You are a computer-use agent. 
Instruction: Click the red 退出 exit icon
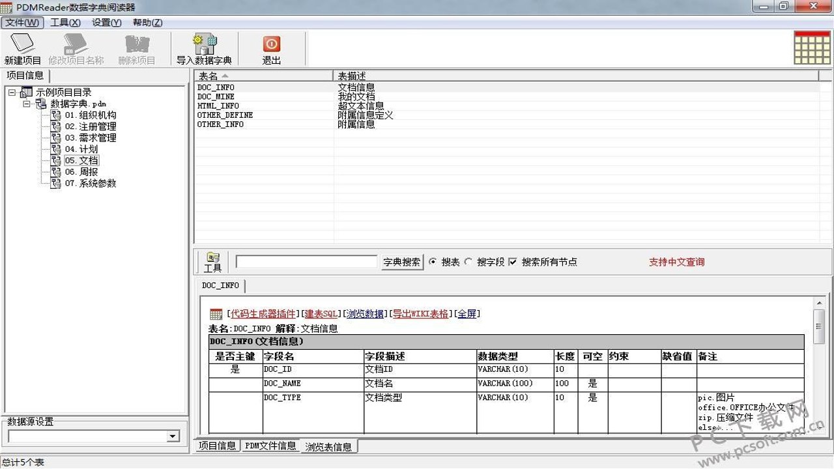(272, 44)
